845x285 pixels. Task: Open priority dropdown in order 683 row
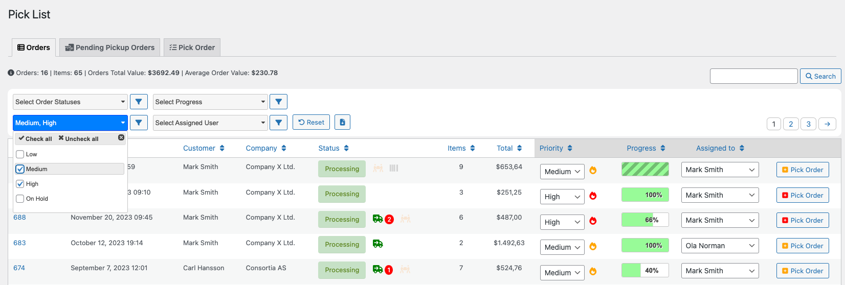pos(562,247)
